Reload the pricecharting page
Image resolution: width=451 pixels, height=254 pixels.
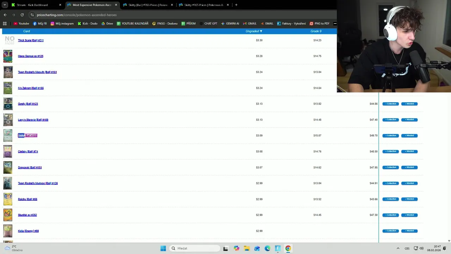[x=22, y=15]
